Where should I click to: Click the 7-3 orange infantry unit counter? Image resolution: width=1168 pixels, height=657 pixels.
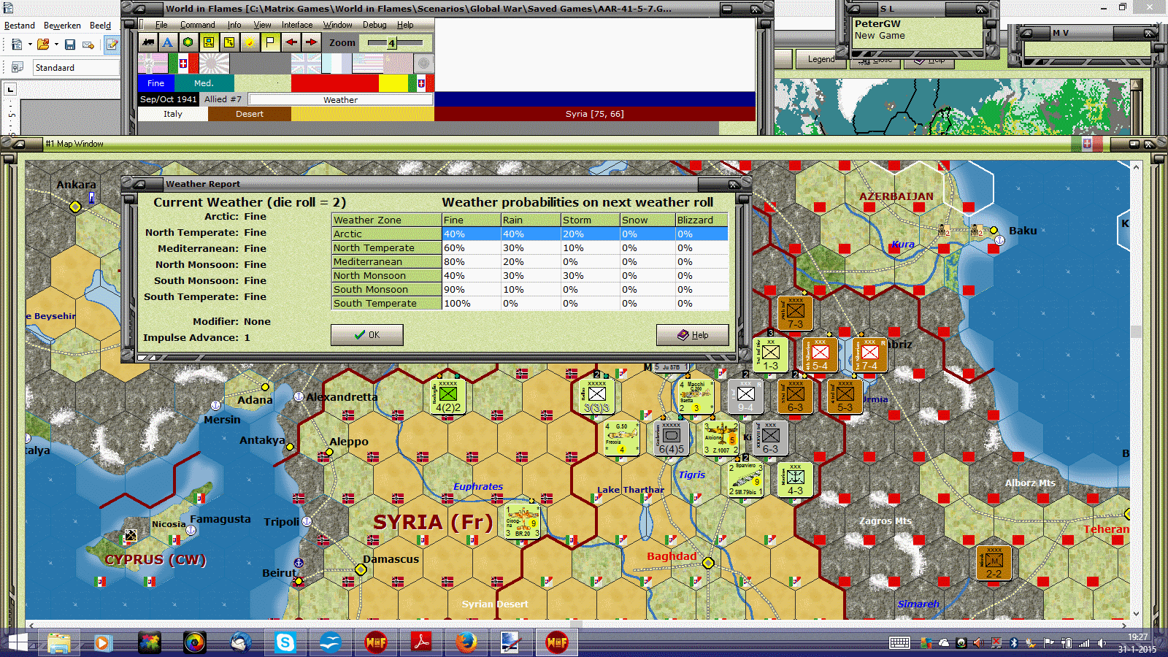[x=795, y=313]
